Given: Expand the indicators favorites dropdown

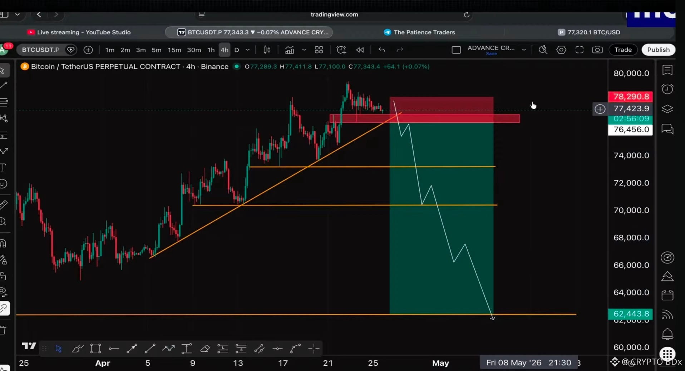Looking at the screenshot, I should [304, 50].
